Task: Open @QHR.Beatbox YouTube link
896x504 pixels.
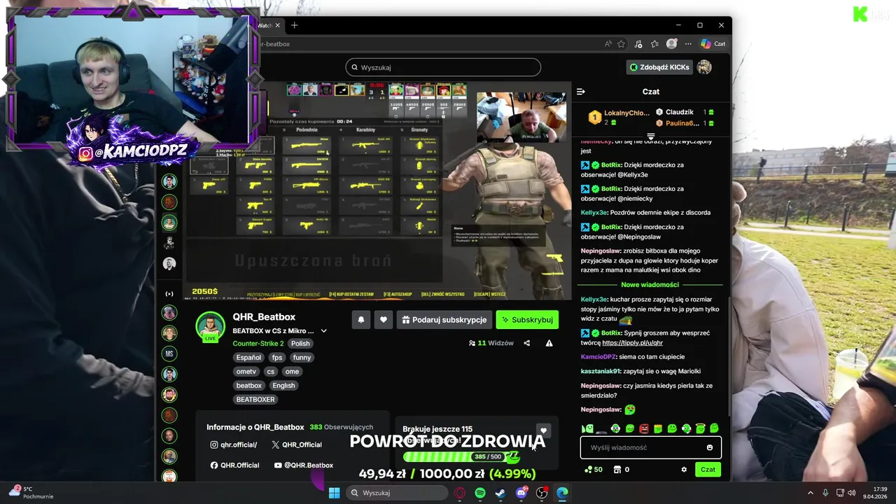Action: [304, 465]
